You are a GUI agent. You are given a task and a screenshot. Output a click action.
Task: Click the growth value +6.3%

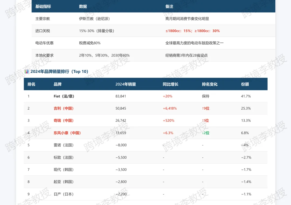(x=168, y=133)
